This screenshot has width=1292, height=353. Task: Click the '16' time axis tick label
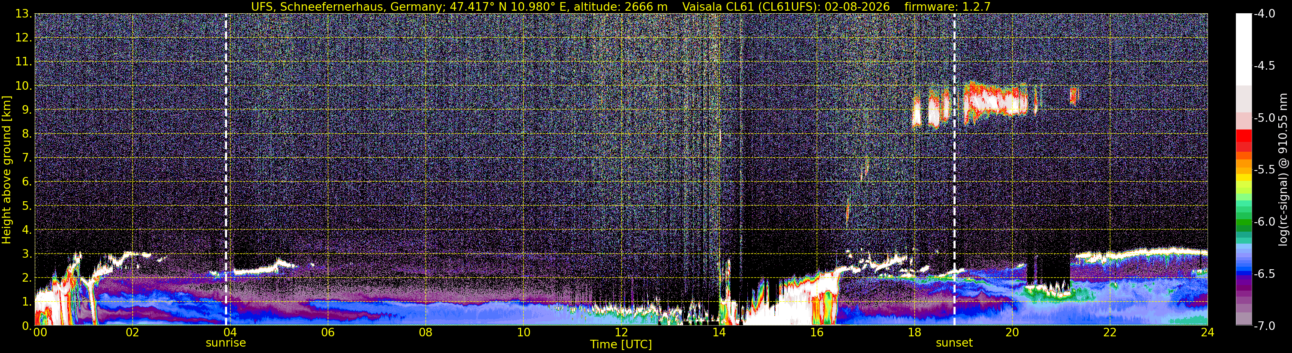pos(816,332)
